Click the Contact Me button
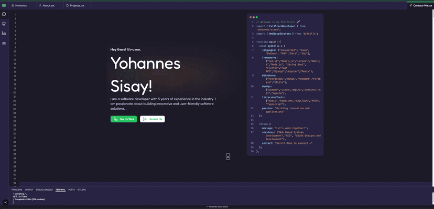This screenshot has height=209, width=434. (152, 119)
